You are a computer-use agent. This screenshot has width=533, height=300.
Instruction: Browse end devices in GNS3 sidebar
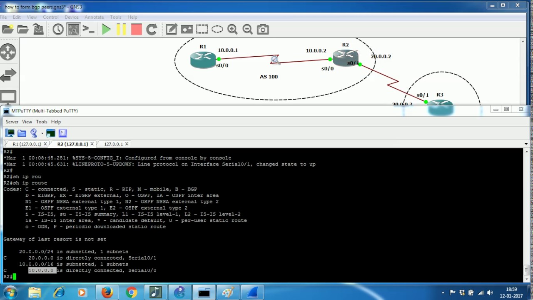pos(8,98)
